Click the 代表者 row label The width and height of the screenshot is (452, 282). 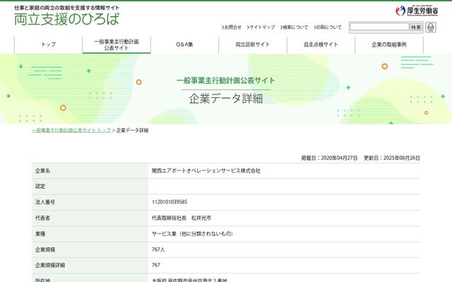tap(42, 218)
